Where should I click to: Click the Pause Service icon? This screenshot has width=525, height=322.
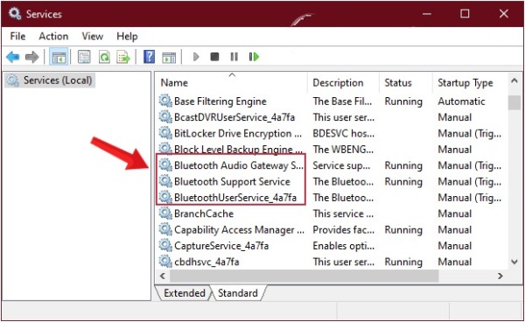click(234, 57)
